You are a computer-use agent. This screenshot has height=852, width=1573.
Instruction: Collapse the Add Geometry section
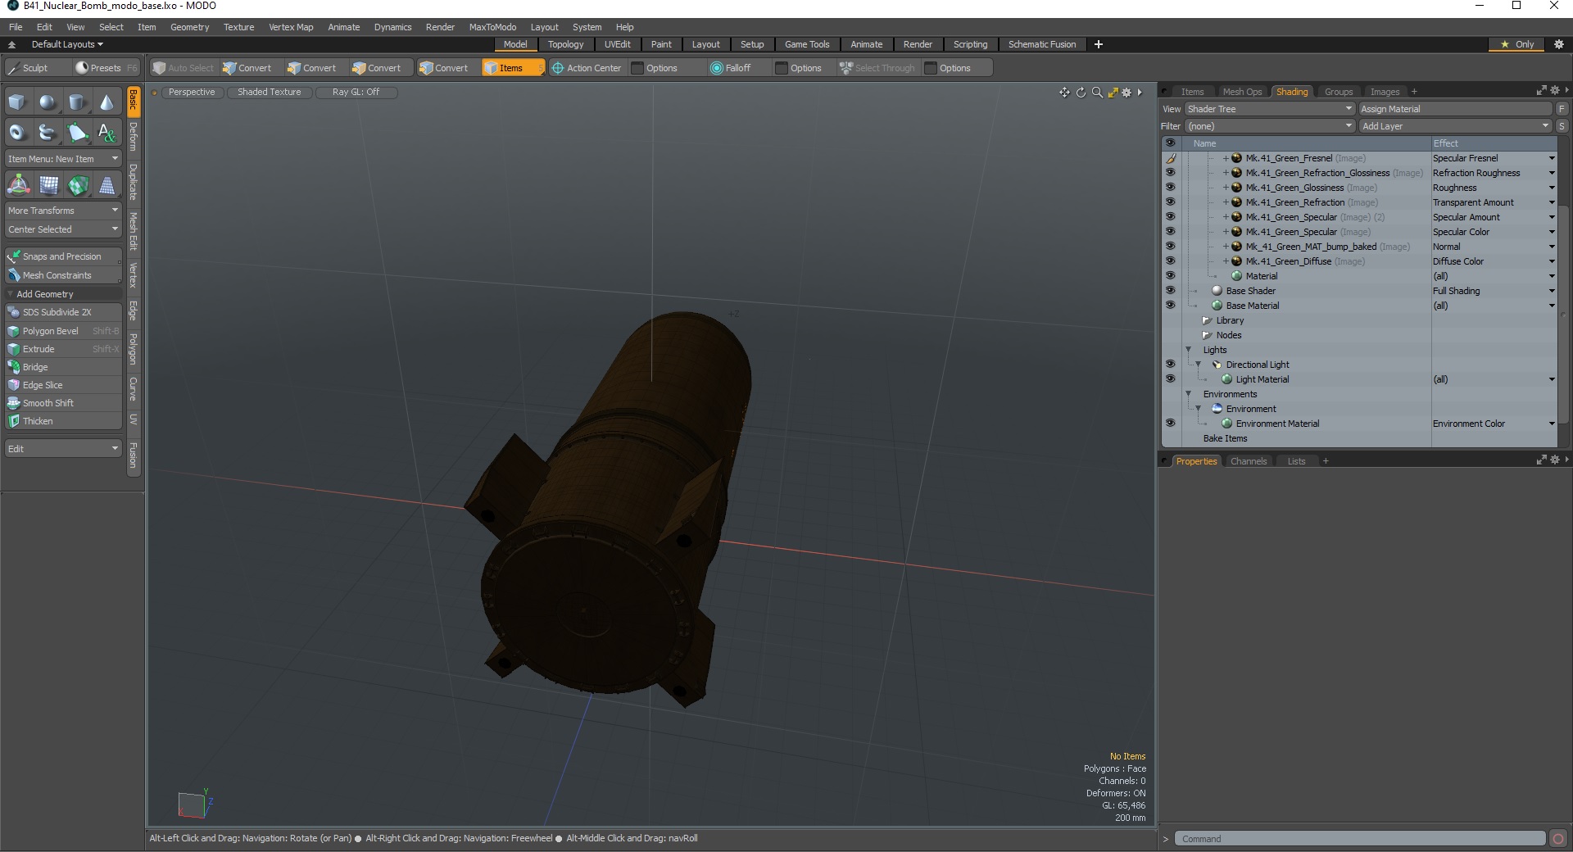[11, 294]
